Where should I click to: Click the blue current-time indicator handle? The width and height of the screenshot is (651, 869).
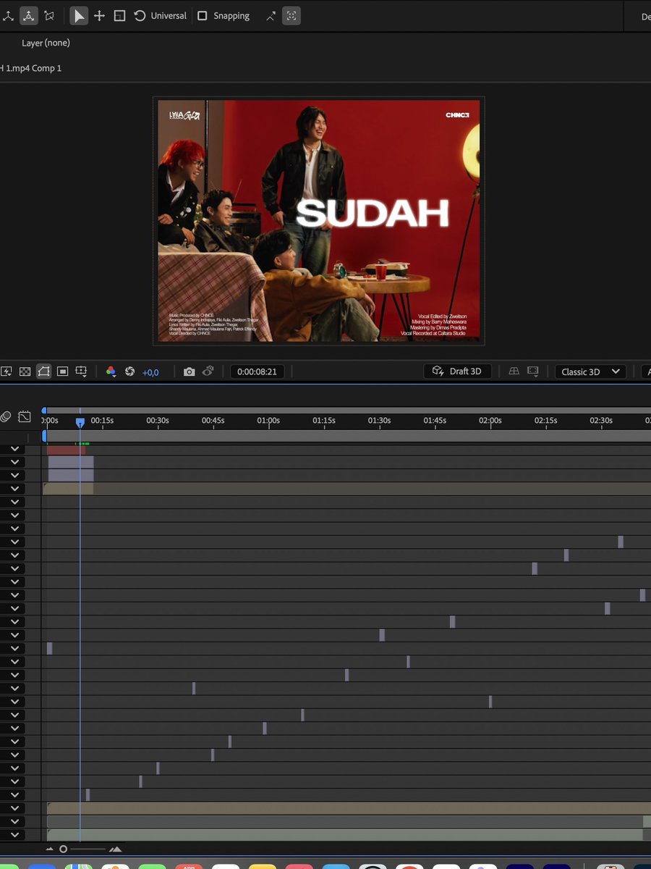[x=80, y=422]
